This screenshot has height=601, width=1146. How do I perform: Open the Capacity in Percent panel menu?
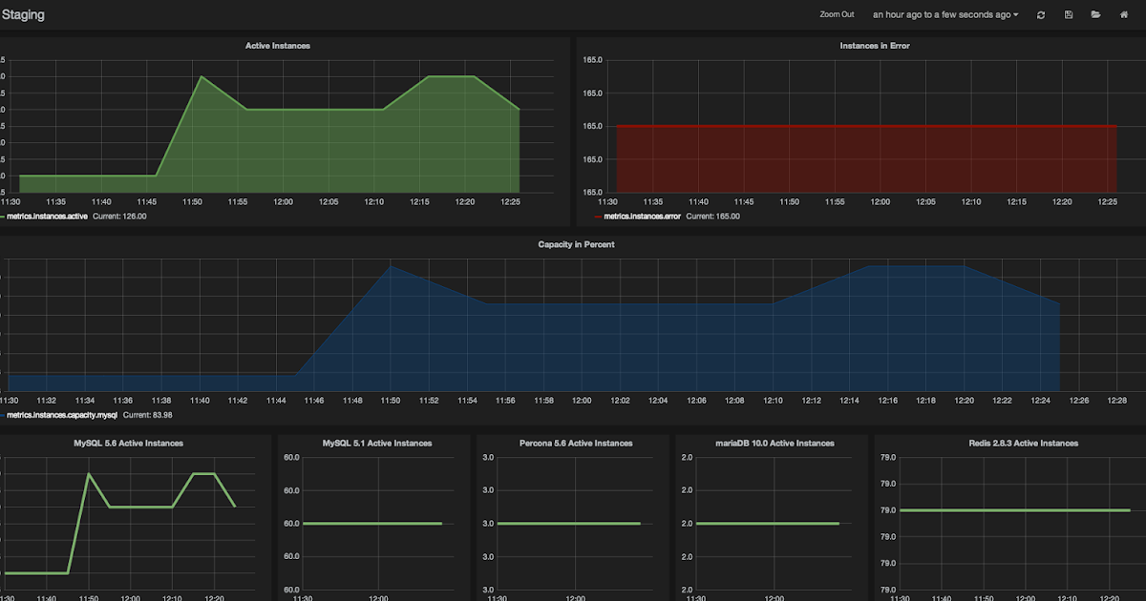(576, 244)
